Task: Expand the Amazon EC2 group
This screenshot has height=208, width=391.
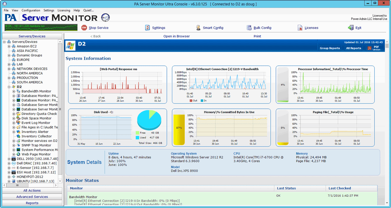Action: (x=9, y=46)
